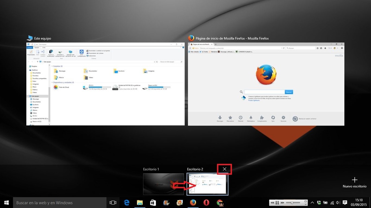
Task: Collapse Dispositivos y unidades group
Action: (x=52, y=82)
